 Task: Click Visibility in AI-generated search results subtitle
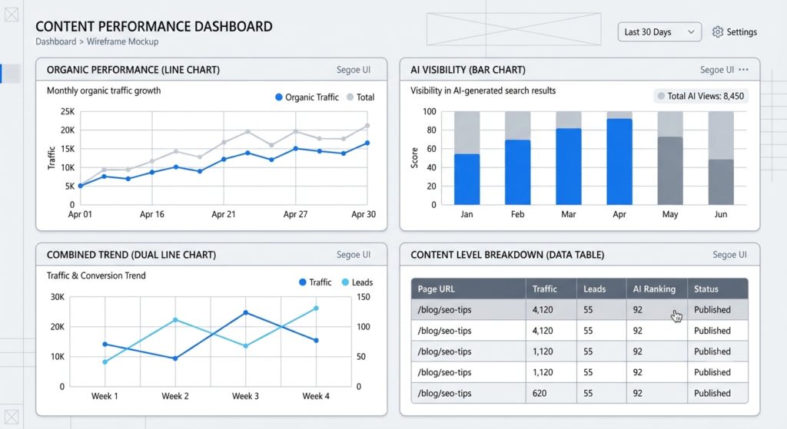pos(483,91)
